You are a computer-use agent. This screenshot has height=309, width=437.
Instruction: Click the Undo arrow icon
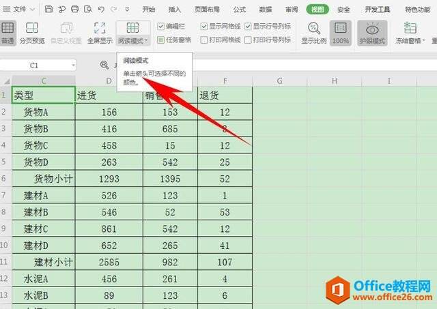click(x=101, y=10)
